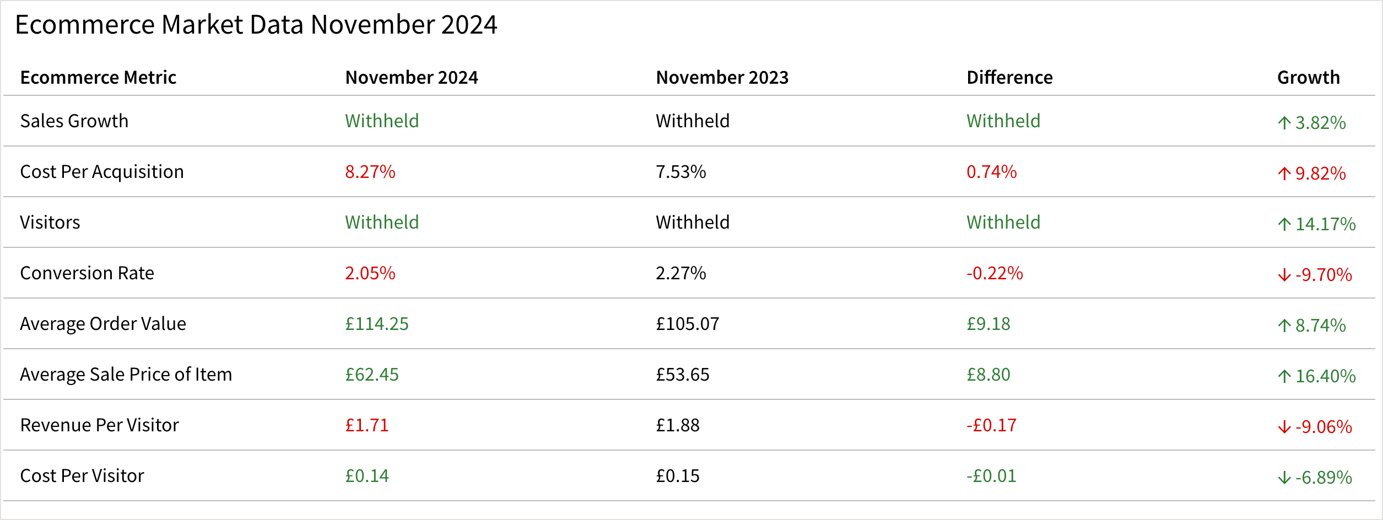
Task: Select the November 2023 column header
Action: [722, 78]
